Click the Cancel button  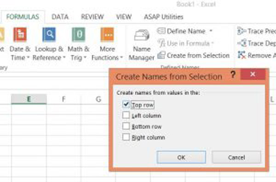point(236,157)
